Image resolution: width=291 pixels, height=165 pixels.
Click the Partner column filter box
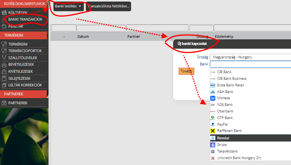click(x=157, y=28)
